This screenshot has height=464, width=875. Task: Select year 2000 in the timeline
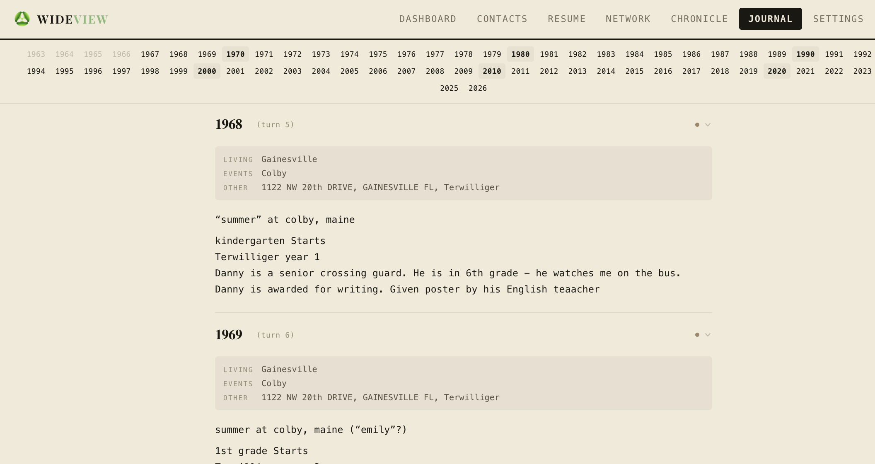pyautogui.click(x=207, y=71)
